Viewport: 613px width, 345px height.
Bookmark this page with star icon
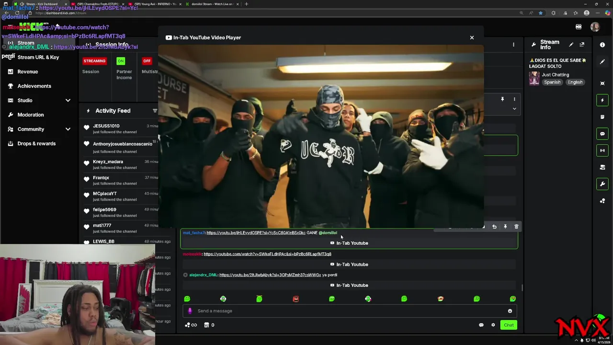click(x=541, y=13)
